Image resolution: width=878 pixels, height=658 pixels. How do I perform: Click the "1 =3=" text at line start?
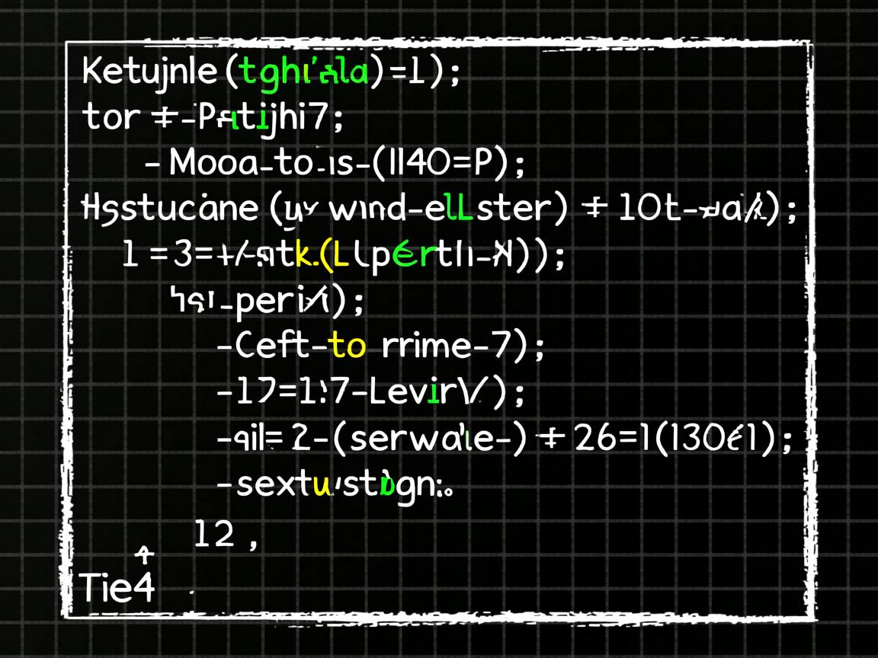159,255
